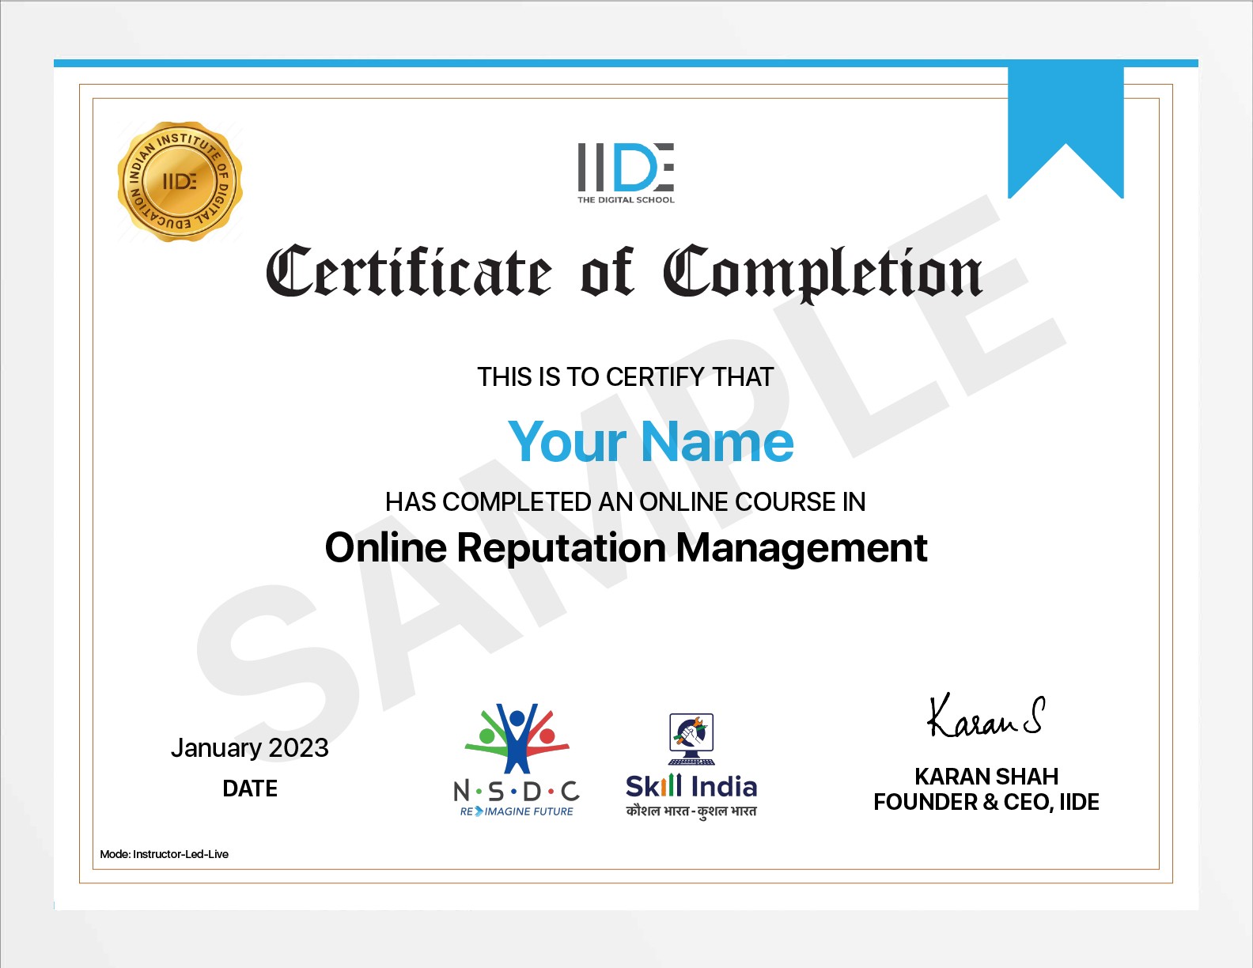Click the 'Online Reputation Management' course title
The height and width of the screenshot is (968, 1253).
tap(626, 547)
